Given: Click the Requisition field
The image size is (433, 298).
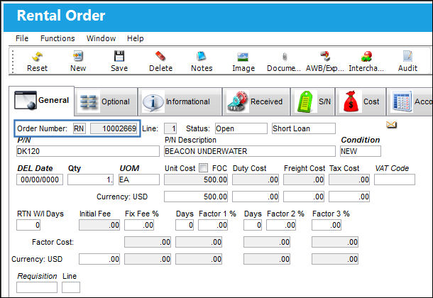Looking at the screenshot, I should (37, 287).
